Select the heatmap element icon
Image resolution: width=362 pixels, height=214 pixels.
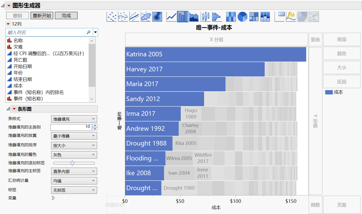coord(232,17)
